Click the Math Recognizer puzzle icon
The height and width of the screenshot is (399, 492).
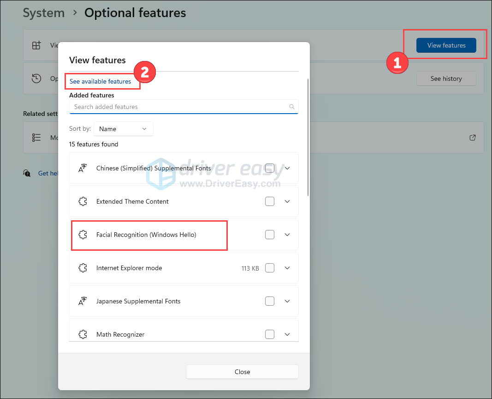click(x=83, y=334)
